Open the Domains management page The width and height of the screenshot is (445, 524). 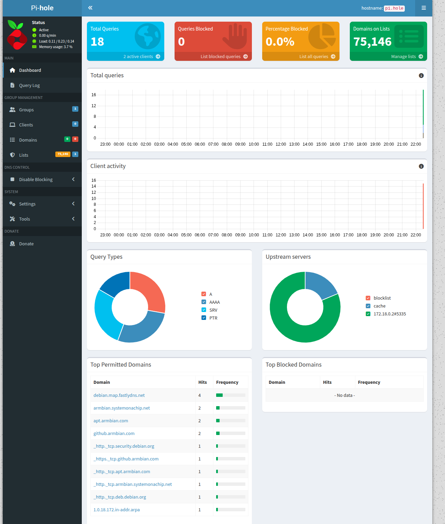coord(28,140)
